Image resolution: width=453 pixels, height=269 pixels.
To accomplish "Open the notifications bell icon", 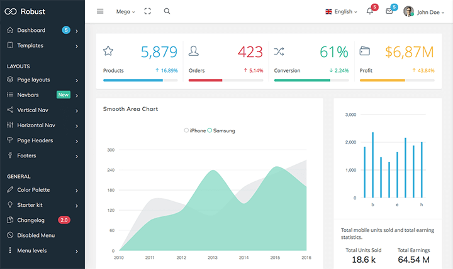I will (370, 11).
